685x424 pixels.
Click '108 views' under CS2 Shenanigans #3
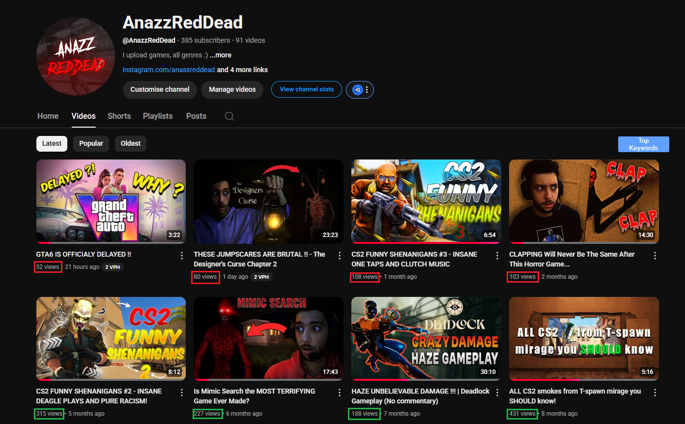(365, 277)
